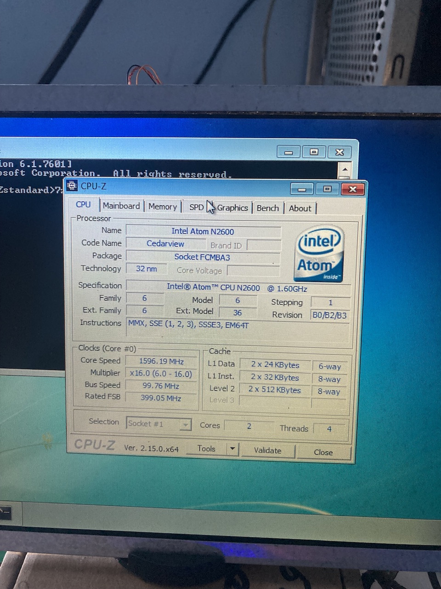Click the Intel Atom inside logo
The image size is (441, 589).
[318, 254]
